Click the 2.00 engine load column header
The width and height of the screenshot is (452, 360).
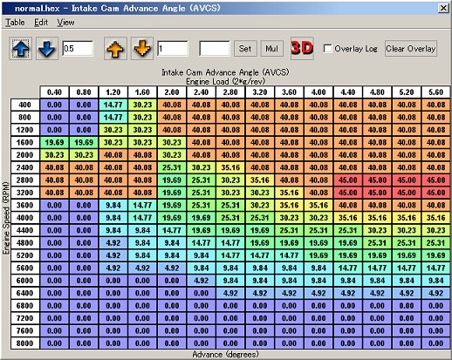tap(172, 92)
